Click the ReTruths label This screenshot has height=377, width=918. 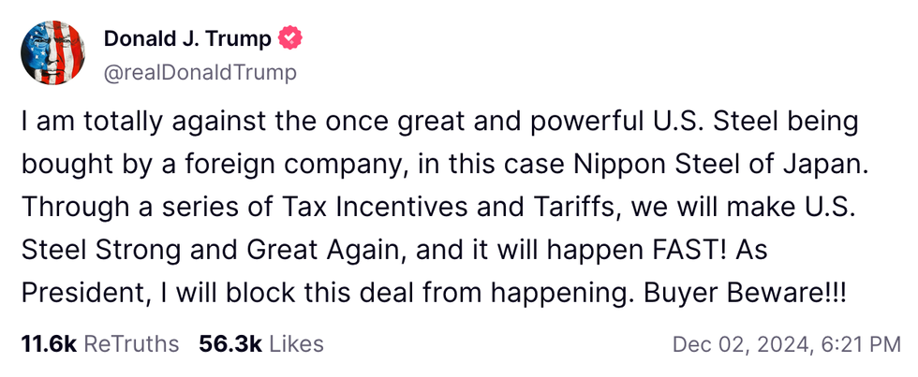(x=131, y=344)
